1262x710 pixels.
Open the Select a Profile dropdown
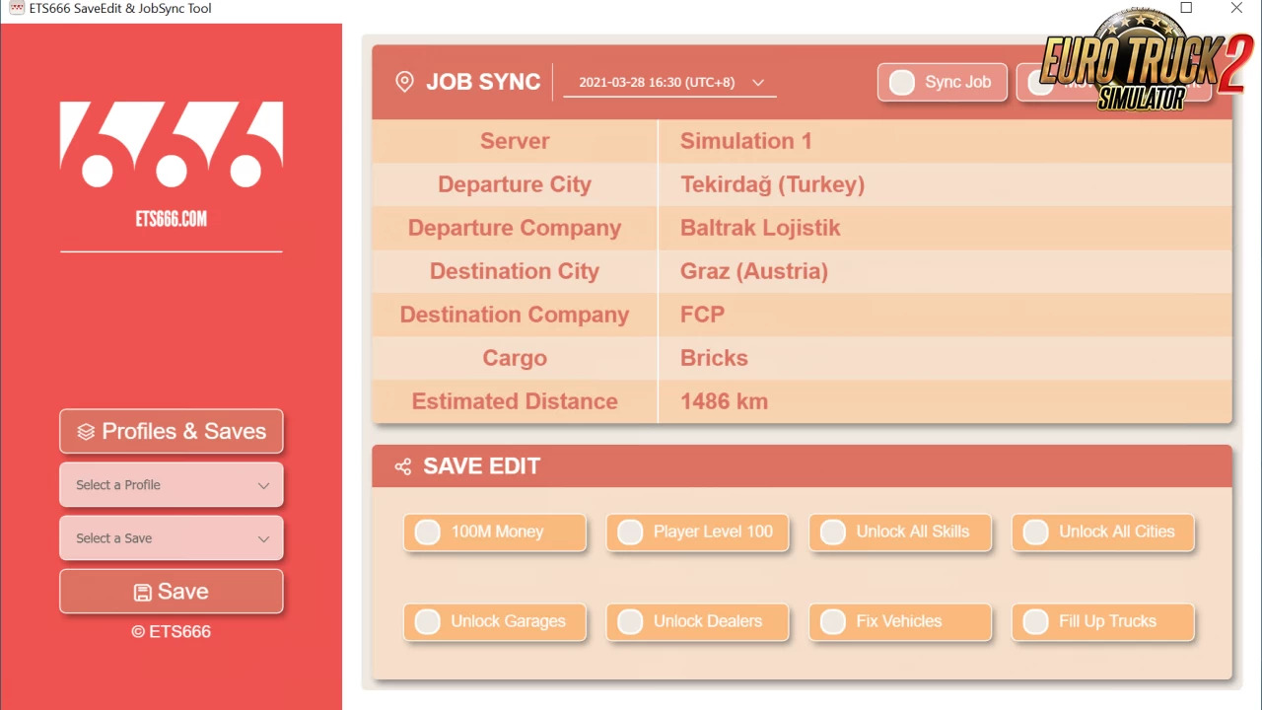coord(172,485)
